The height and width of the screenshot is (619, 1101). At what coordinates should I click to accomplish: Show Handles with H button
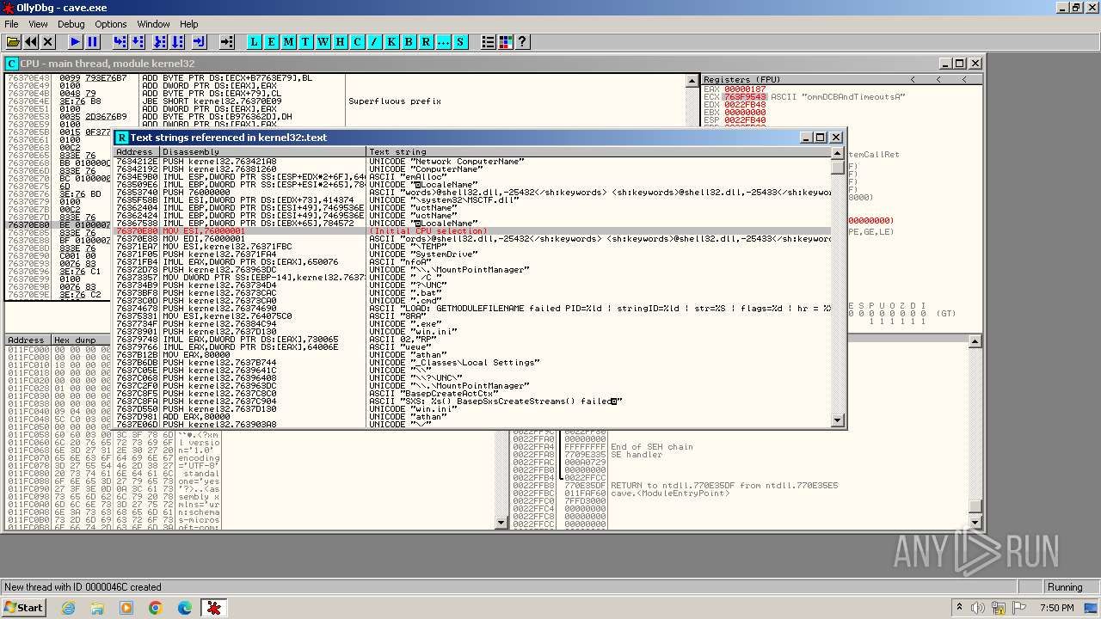pyautogui.click(x=341, y=41)
